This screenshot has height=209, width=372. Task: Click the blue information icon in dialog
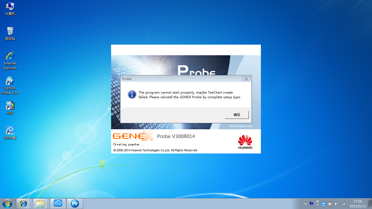tap(132, 94)
